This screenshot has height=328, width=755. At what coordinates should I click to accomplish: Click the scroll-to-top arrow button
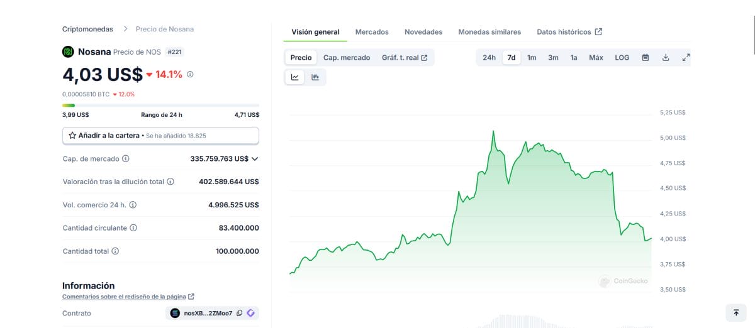click(736, 312)
